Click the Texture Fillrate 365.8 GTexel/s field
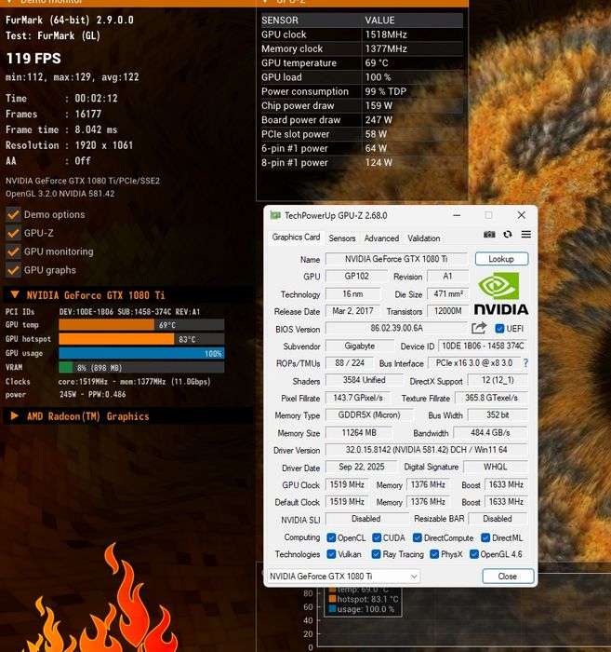The image size is (611, 652). coord(491,398)
